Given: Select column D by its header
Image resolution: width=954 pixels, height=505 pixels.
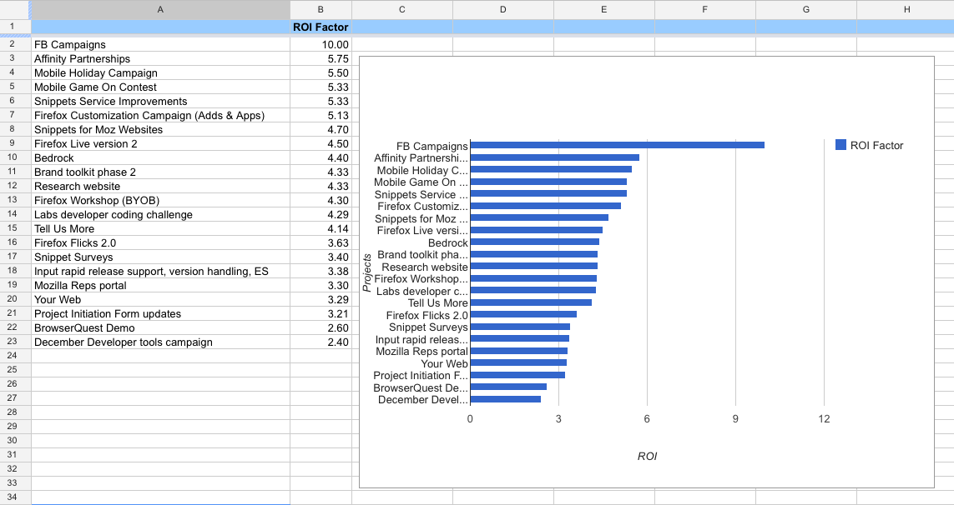Looking at the screenshot, I should click(x=503, y=10).
